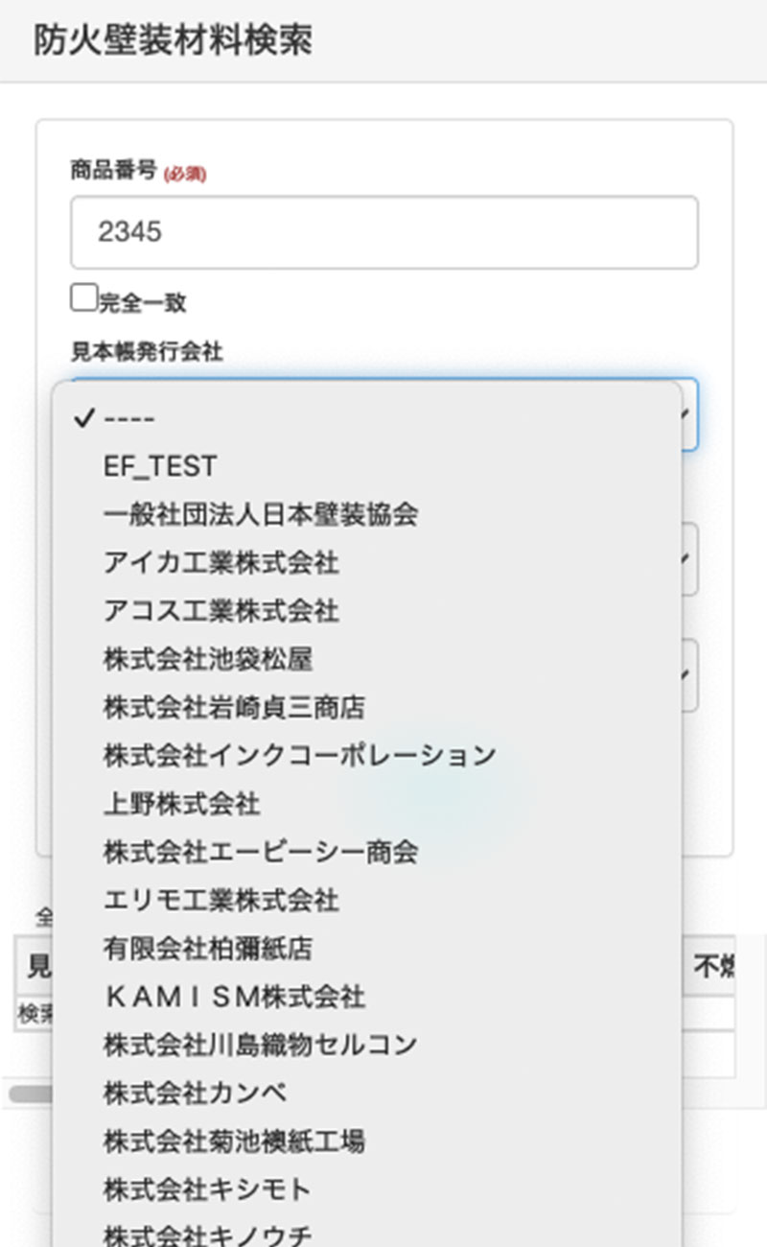Screen dimensions: 767x1247
Task: Choose 株式会社池袋松屋 option
Action: tap(207, 658)
